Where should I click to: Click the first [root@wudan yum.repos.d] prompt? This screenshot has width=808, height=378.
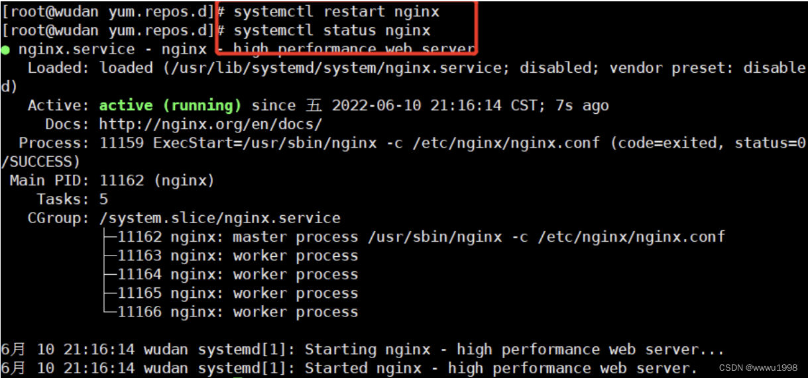point(109,12)
